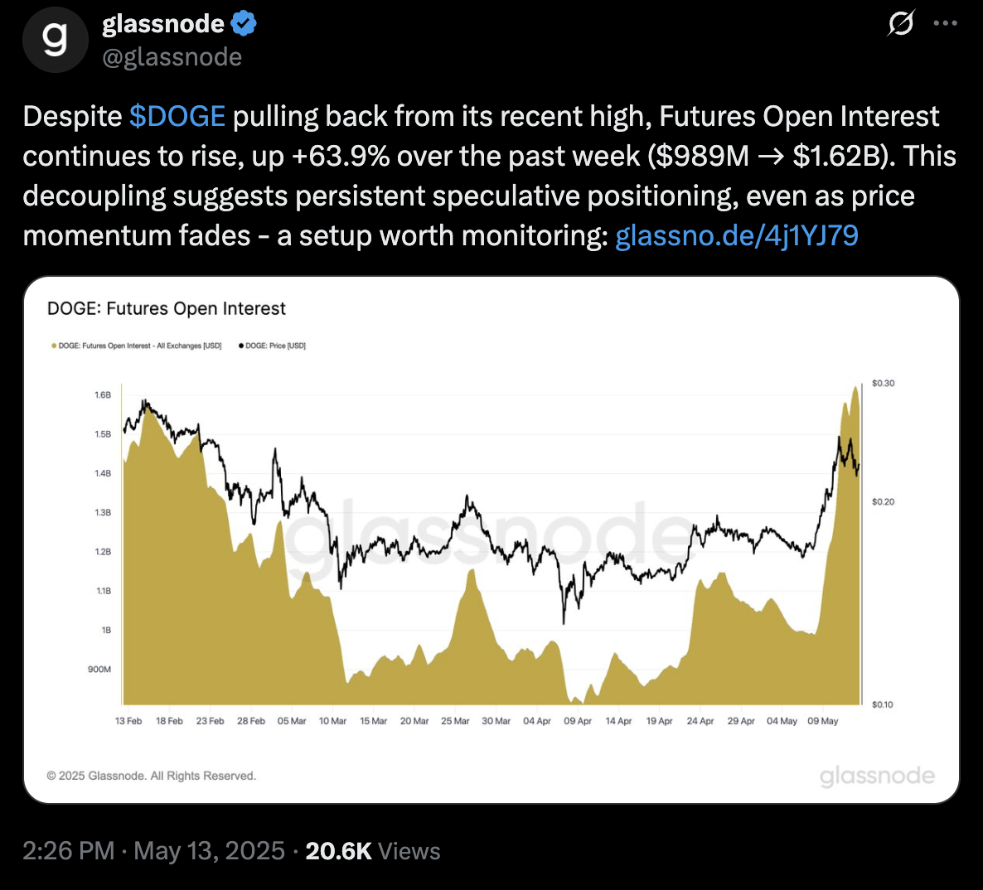983x890 pixels.
Task: Click the DOGE: Futures Open Interest chart title
Action: [x=167, y=308]
